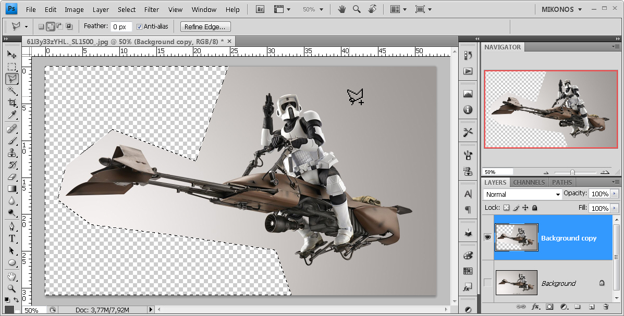Select the Magic Wand tool
Screen dimensions: 624x316
click(11, 91)
